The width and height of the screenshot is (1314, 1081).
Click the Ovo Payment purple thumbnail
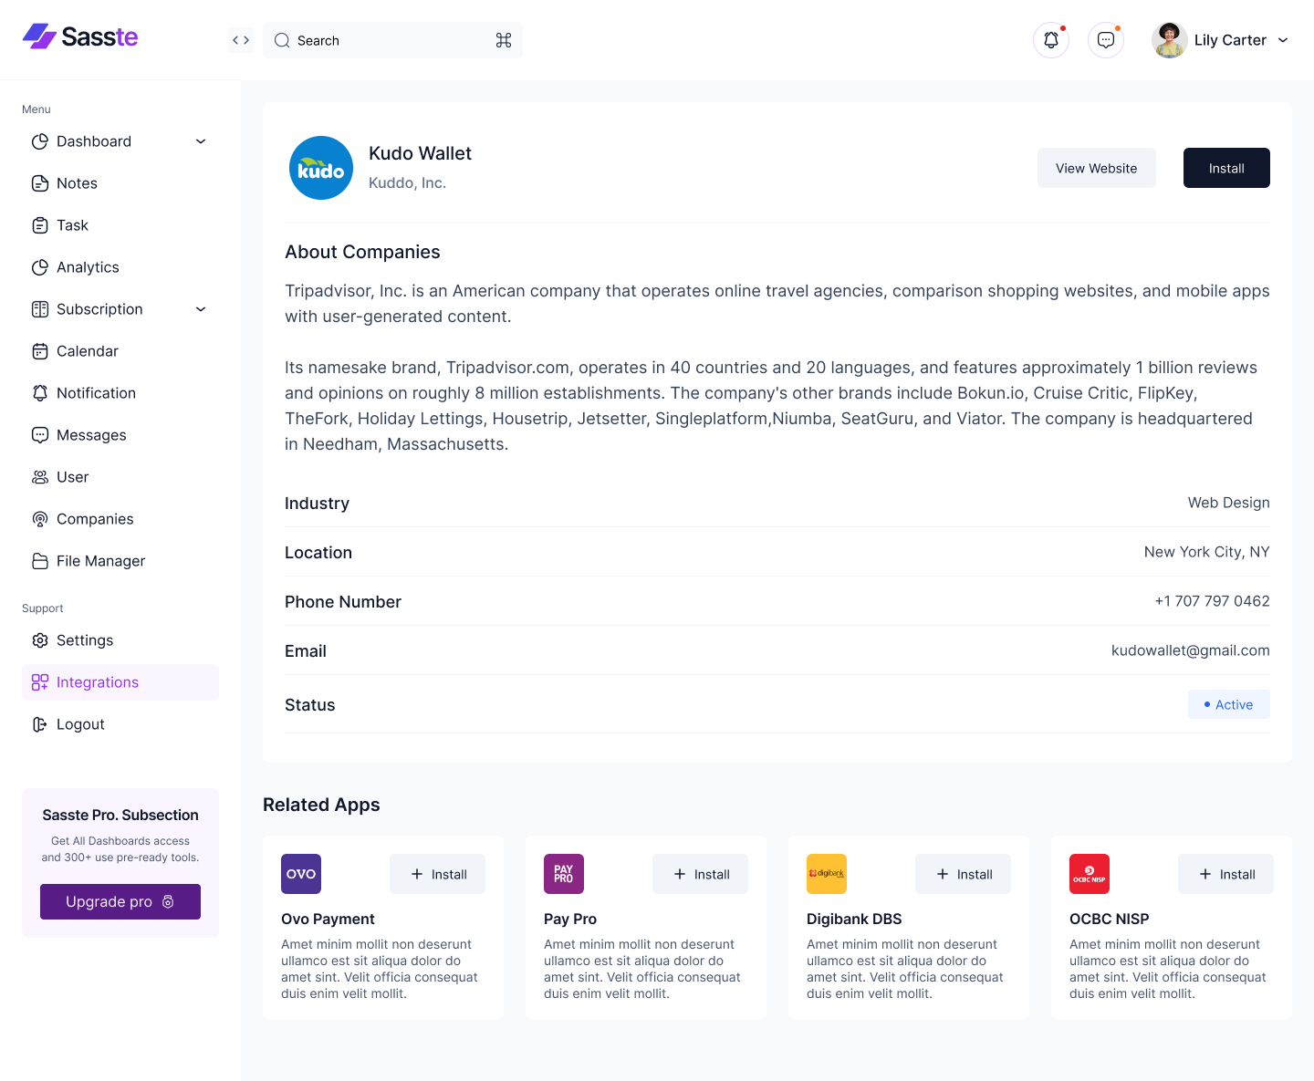(x=300, y=874)
